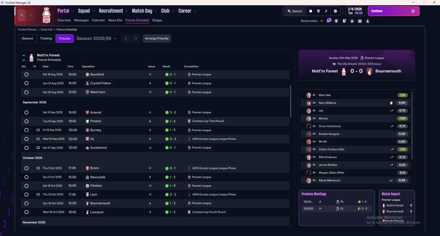This screenshot has width=440, height=236.
Task: Go back with the left navigation arrow
Action: pyautogui.click(x=22, y=15)
